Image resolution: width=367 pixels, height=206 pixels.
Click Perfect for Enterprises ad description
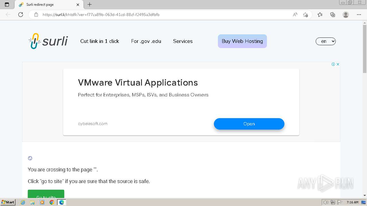point(143,95)
